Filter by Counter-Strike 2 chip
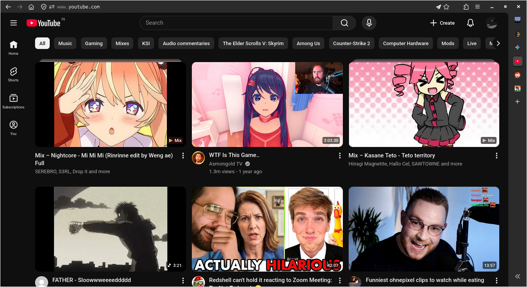This screenshot has width=527, height=287. click(351, 44)
